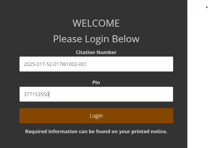The height and width of the screenshot is (148, 208).
Task: Click the Required information notice text
Action: 96,132
